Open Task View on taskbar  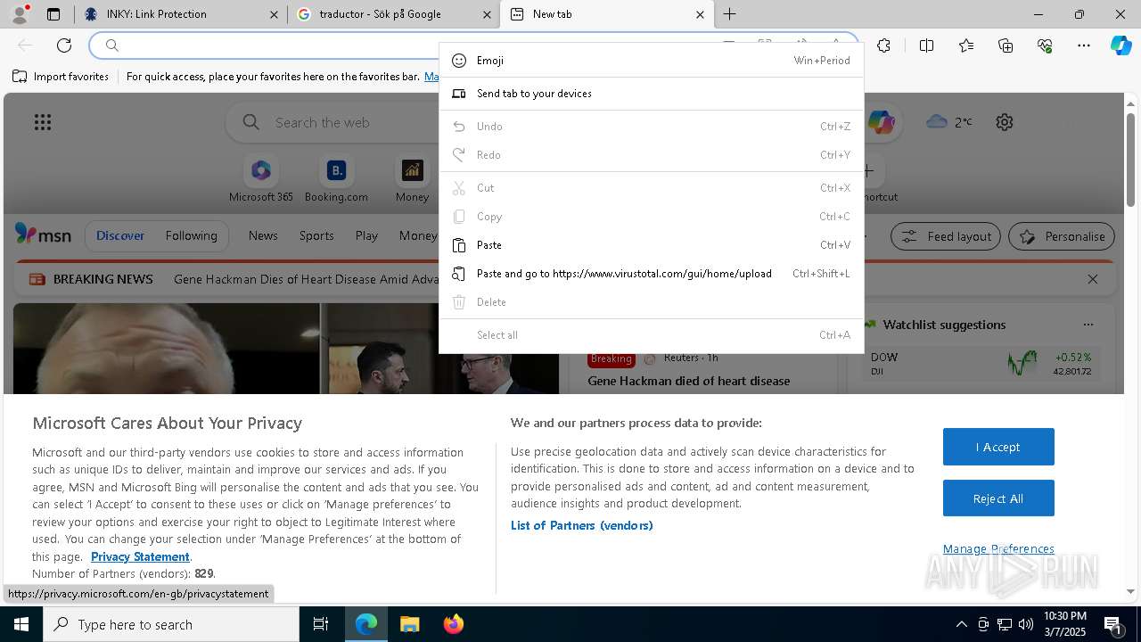point(321,624)
